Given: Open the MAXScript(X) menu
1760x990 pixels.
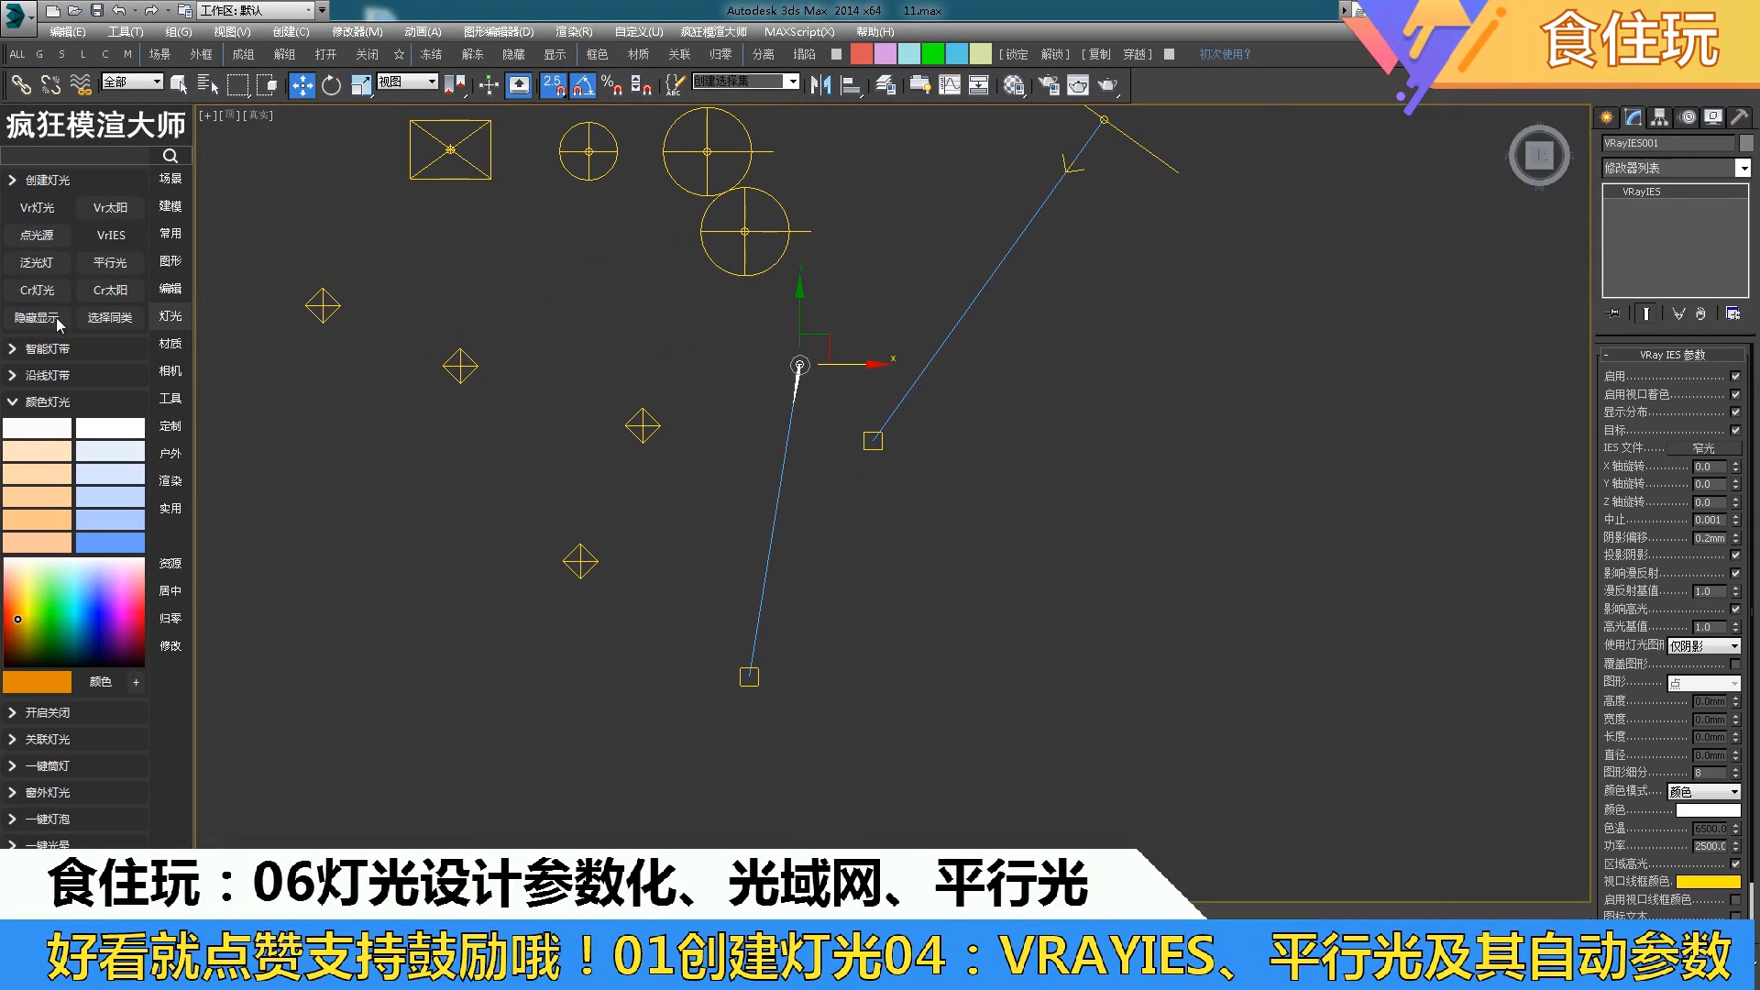Looking at the screenshot, I should point(798,31).
